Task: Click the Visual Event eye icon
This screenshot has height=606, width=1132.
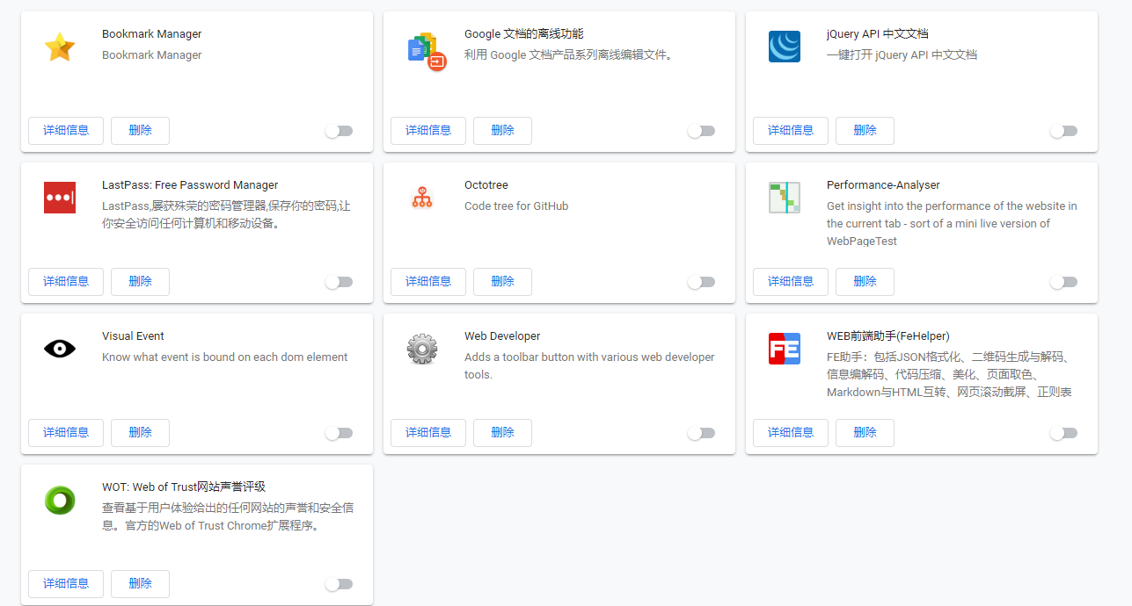Action: tap(60, 349)
